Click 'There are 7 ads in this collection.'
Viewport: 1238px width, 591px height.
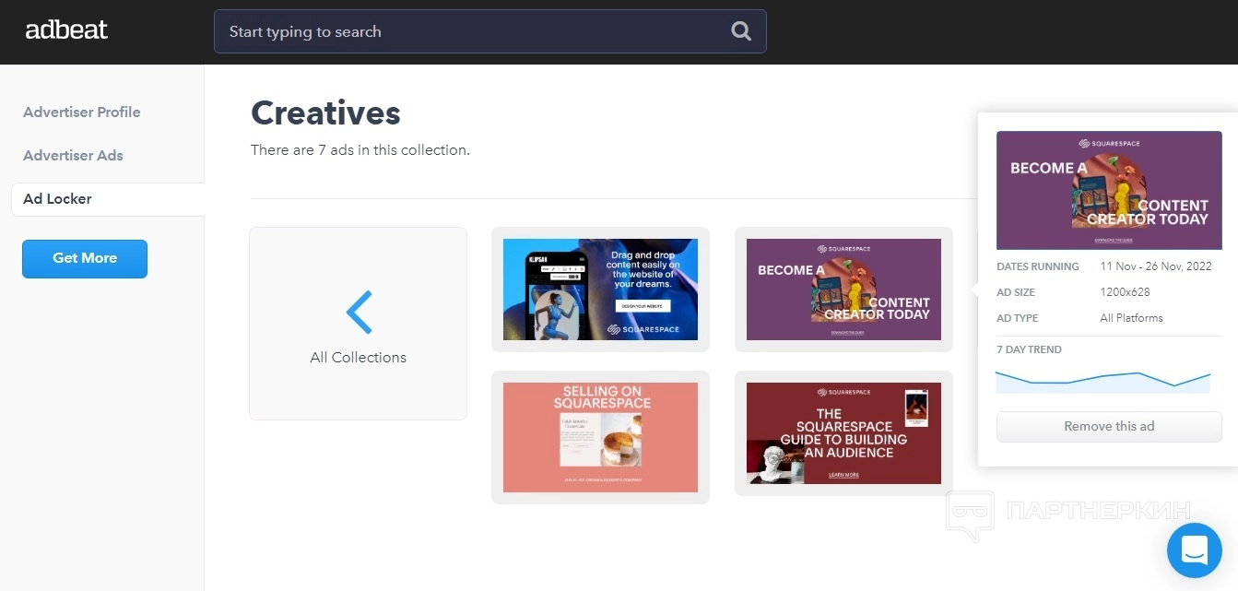pyautogui.click(x=360, y=149)
